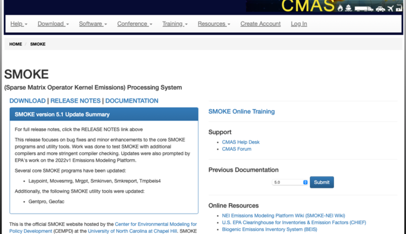Click the airplane icon in the CMAS banner
Image resolution: width=406 pixels, height=234 pixels.
tap(391, 9)
